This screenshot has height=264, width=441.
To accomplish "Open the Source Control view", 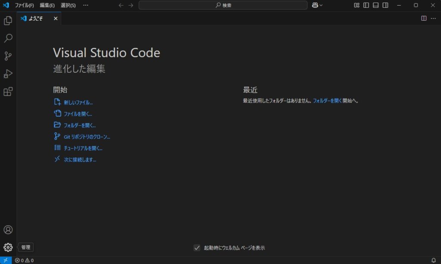I will click(x=8, y=56).
